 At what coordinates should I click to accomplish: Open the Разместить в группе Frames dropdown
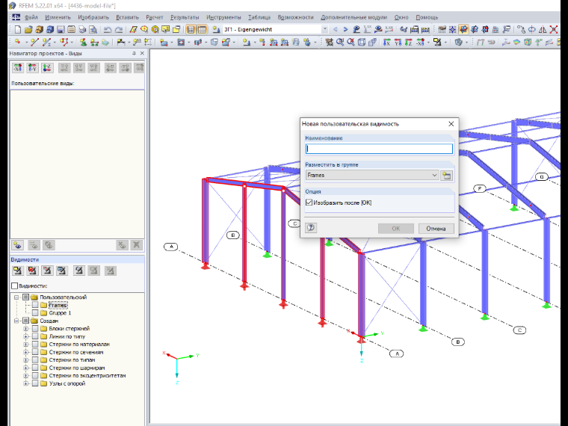(372, 176)
